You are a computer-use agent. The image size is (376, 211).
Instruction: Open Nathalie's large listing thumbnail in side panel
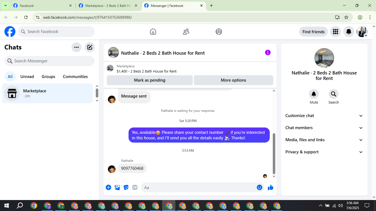[324, 58]
